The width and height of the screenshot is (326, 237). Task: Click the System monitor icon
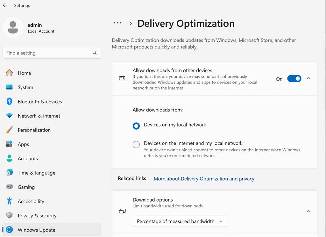9,87
